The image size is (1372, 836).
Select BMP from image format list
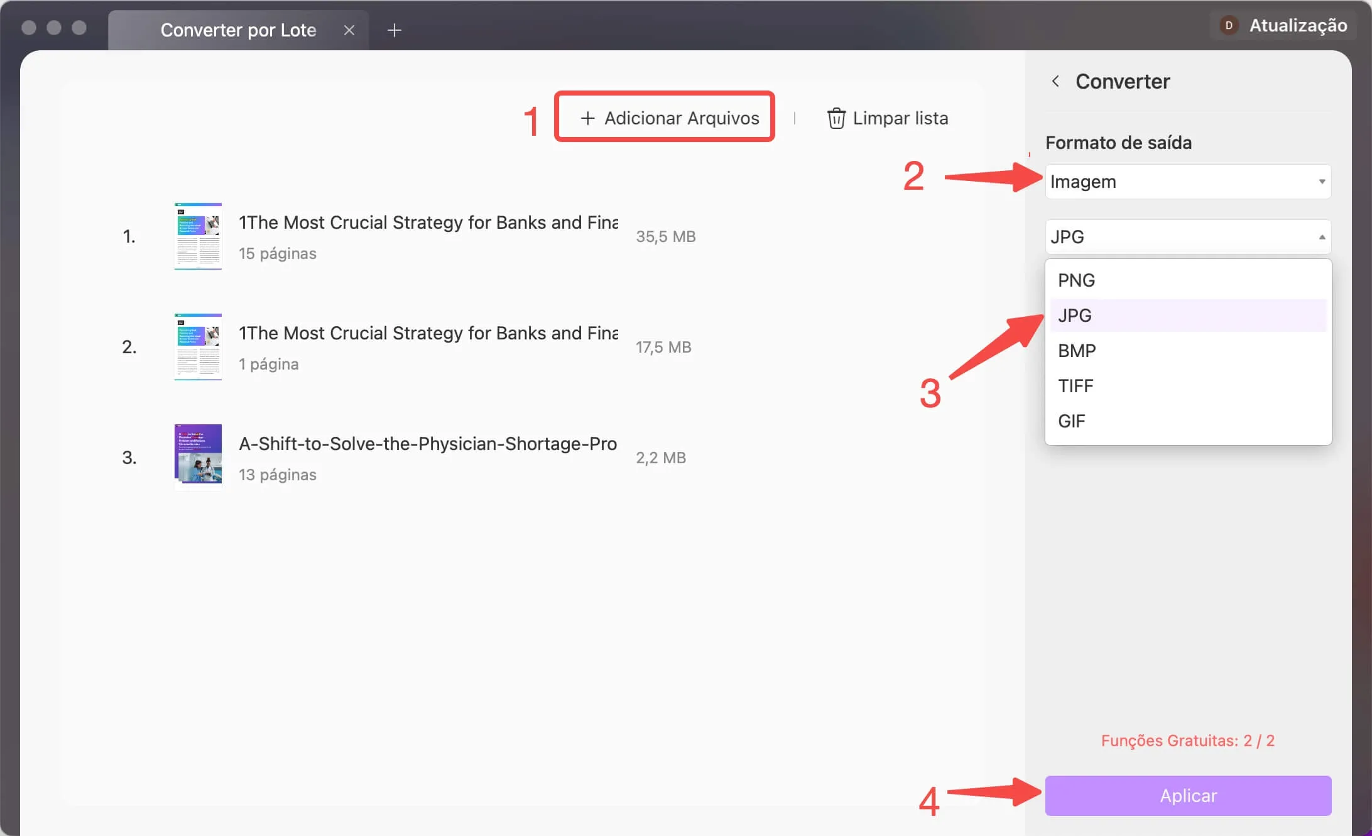pos(1077,350)
